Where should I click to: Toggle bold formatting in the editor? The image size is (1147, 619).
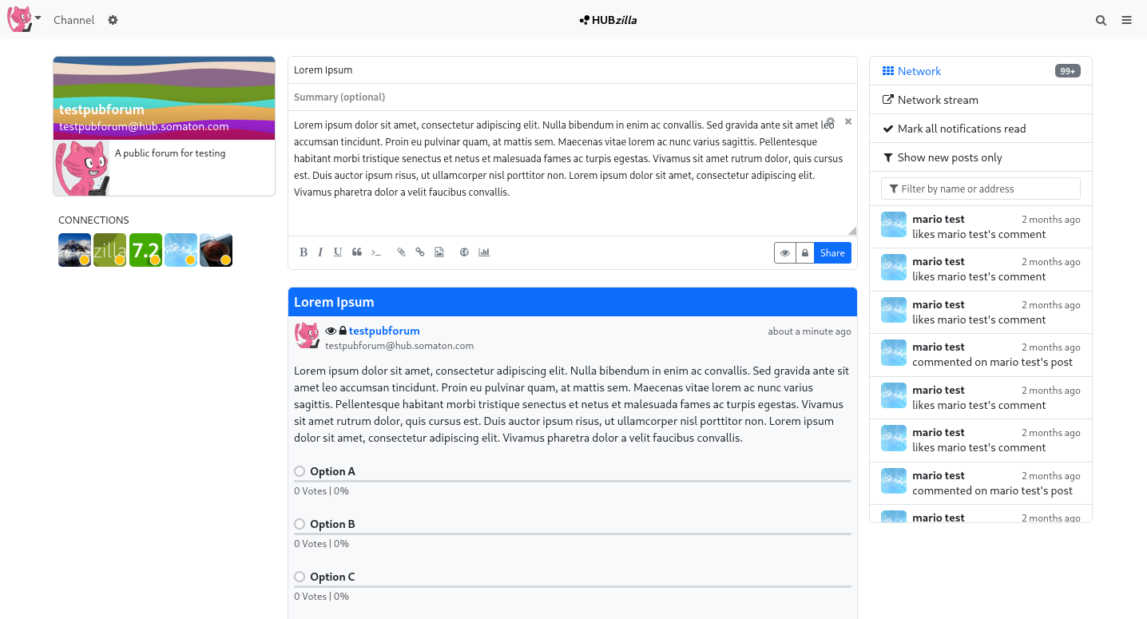coord(304,252)
